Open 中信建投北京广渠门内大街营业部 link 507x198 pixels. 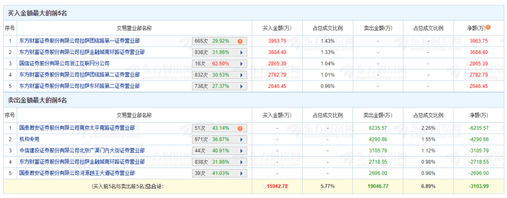[x=82, y=151]
